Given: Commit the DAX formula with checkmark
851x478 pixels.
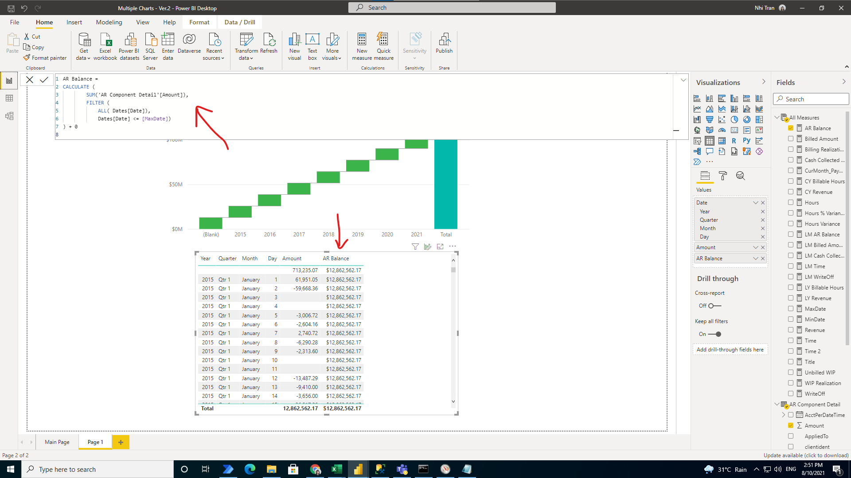Looking at the screenshot, I should pyautogui.click(x=44, y=80).
